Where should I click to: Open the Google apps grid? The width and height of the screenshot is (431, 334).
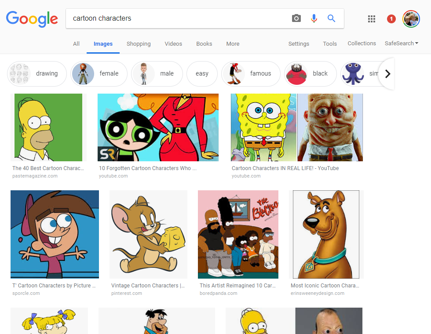coord(371,19)
